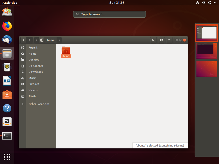
Task: Open the Trash in the sidebar
Action: (x=32, y=96)
